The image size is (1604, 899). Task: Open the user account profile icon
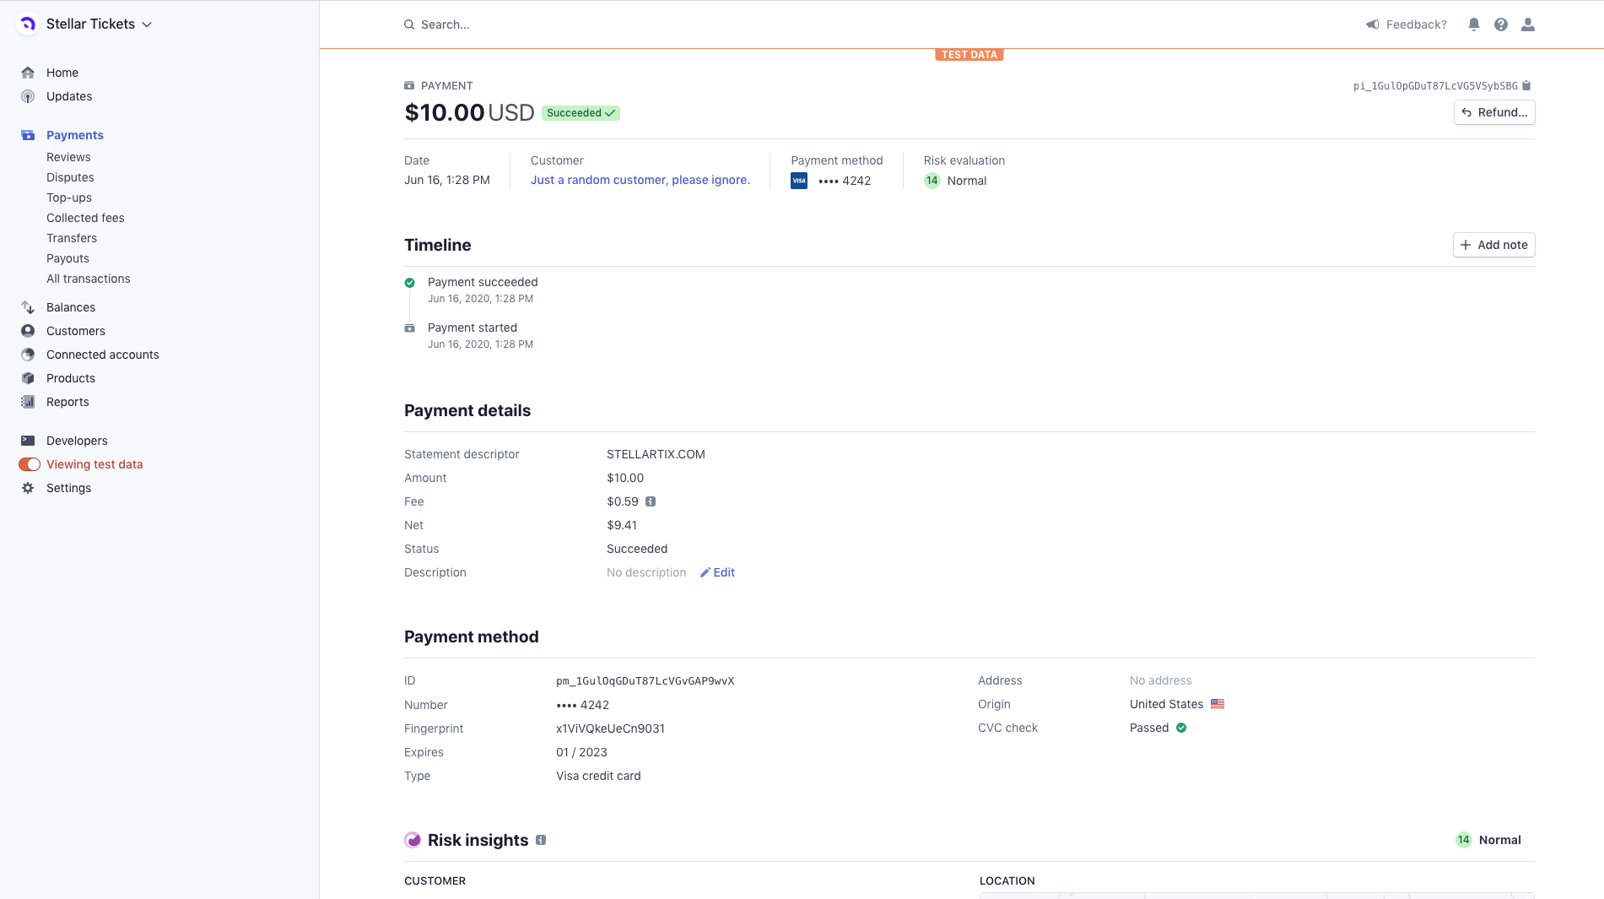(1528, 24)
